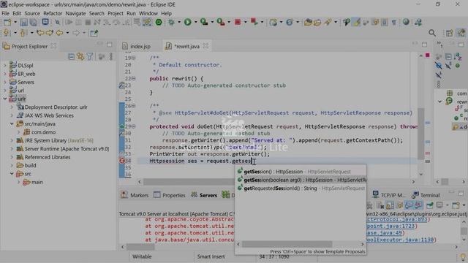Viewport: 468px width, 263px height.
Task: Expand the Servers project
Action: (5, 82)
